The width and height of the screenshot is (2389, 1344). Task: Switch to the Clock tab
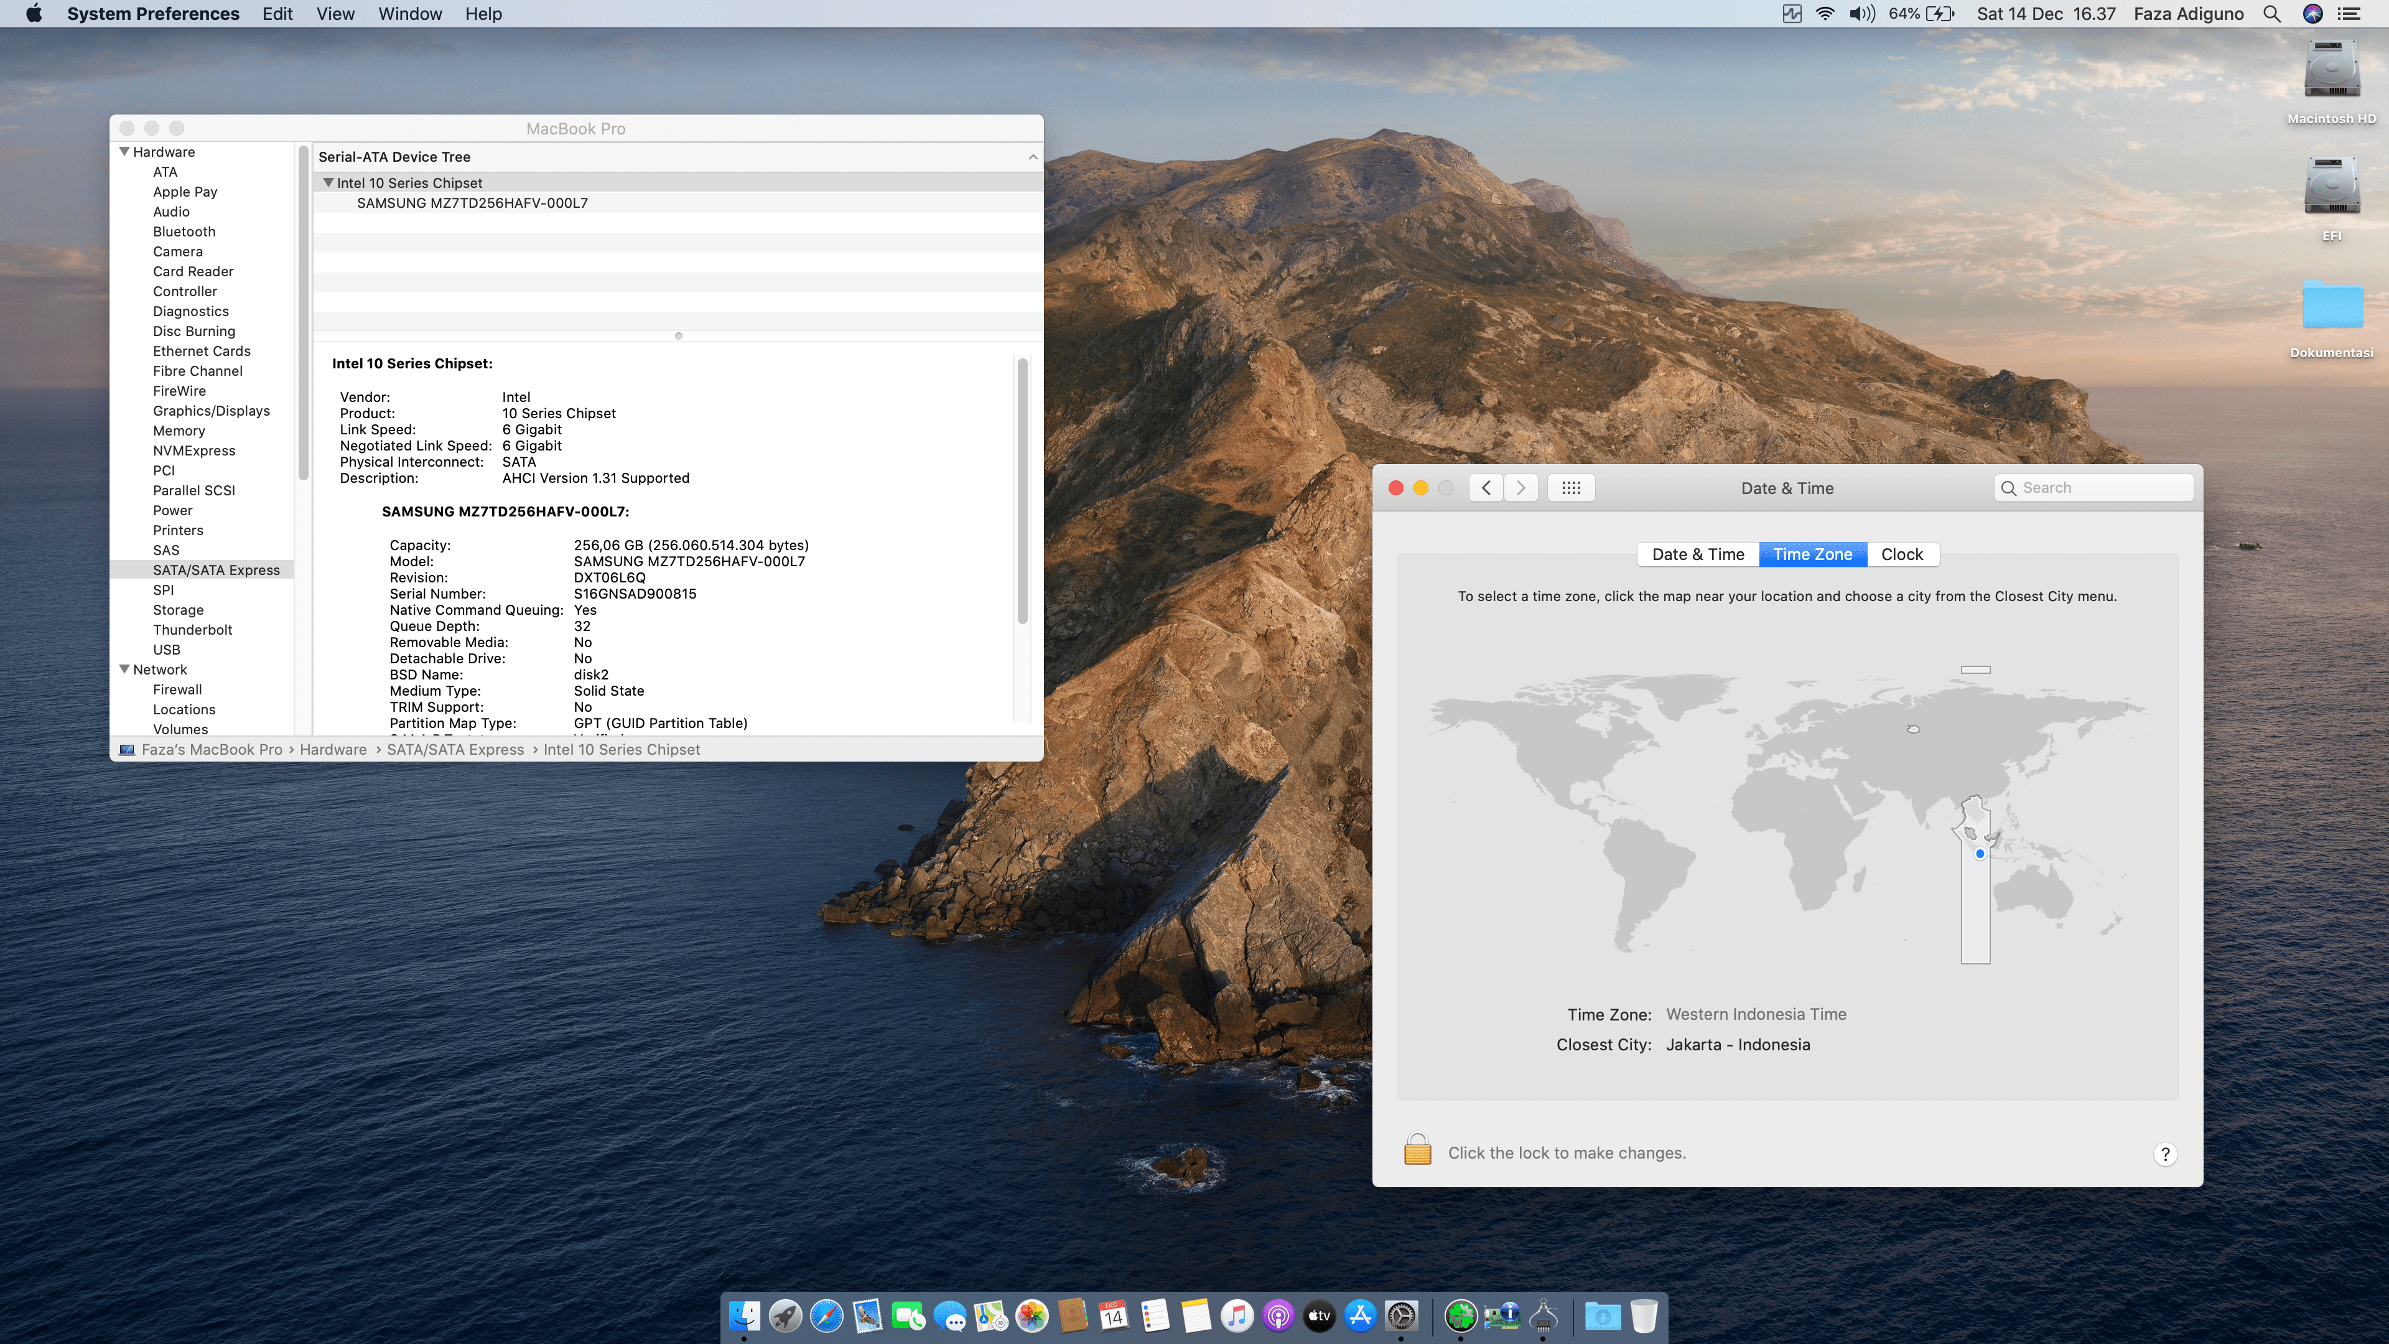click(x=1901, y=554)
